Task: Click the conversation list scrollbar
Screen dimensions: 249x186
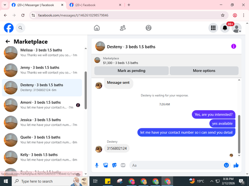Action: coord(86,90)
